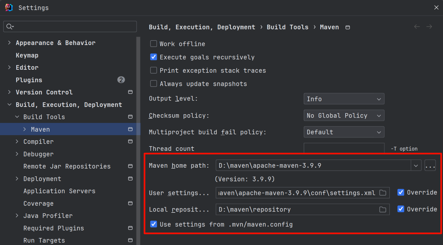The image size is (443, 245).
Task: Click the Maven home path browse button
Action: pyautogui.click(x=430, y=165)
